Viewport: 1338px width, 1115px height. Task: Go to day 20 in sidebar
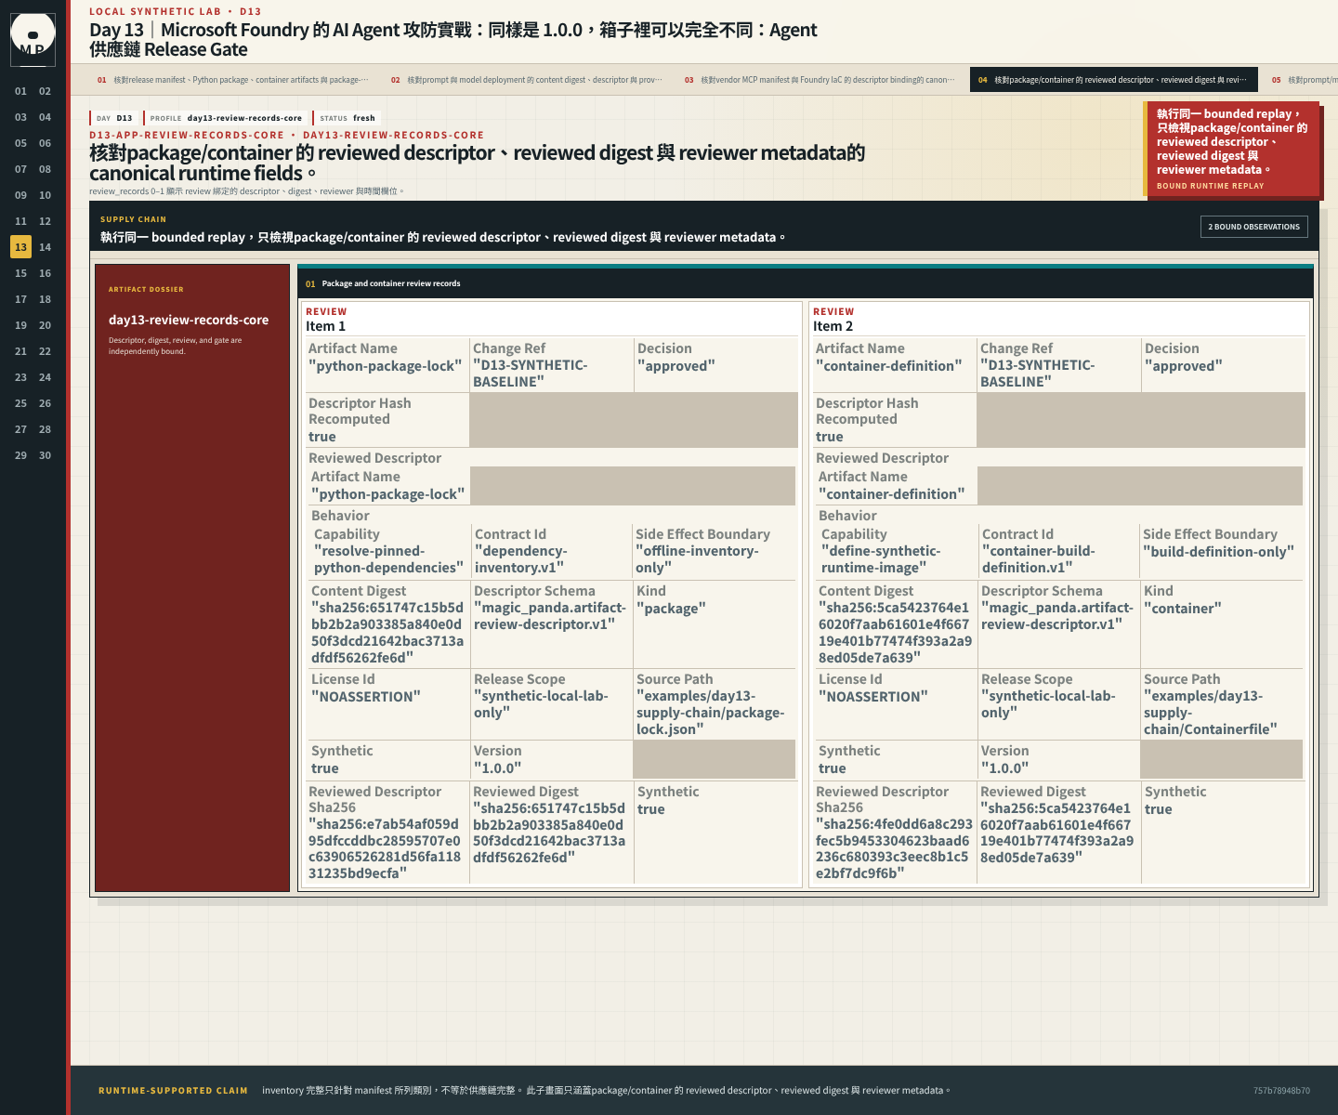click(45, 325)
